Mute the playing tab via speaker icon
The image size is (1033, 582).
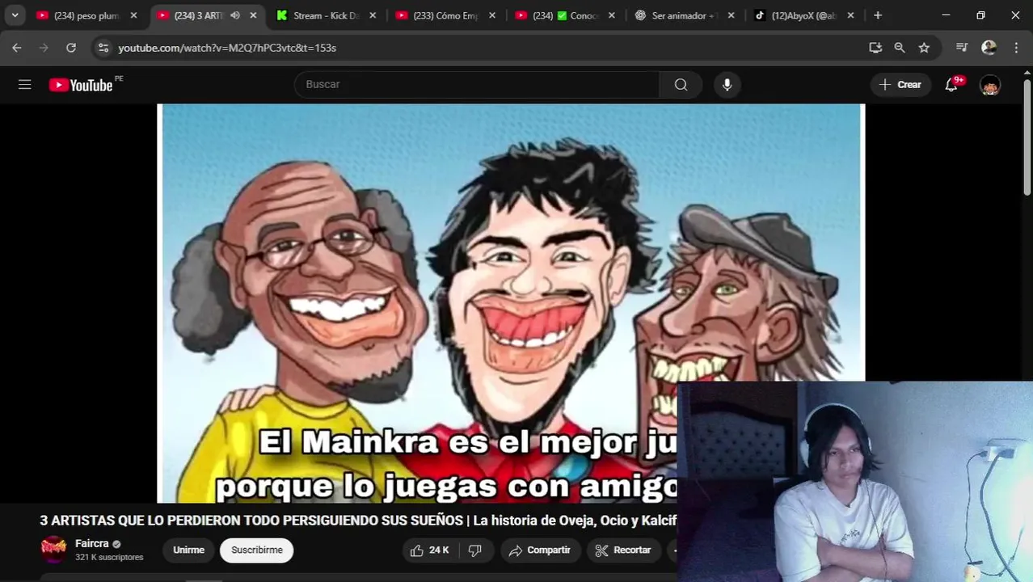(x=235, y=15)
